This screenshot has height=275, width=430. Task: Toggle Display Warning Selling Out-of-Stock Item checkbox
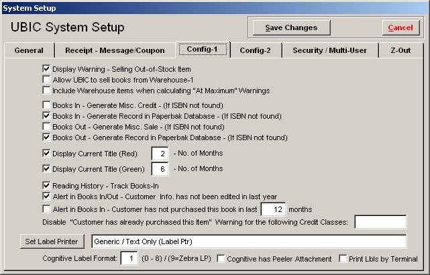point(46,69)
